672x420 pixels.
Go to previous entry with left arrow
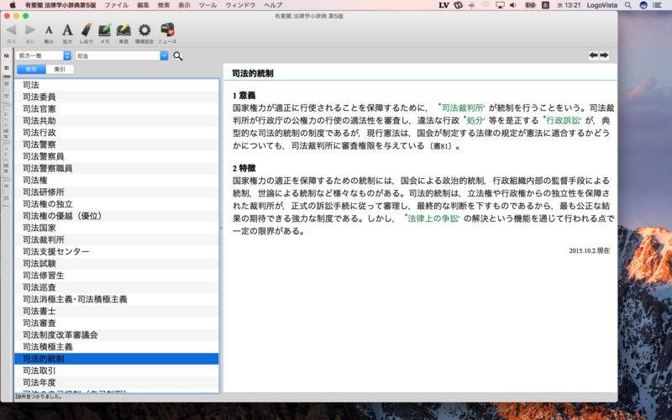click(x=594, y=55)
